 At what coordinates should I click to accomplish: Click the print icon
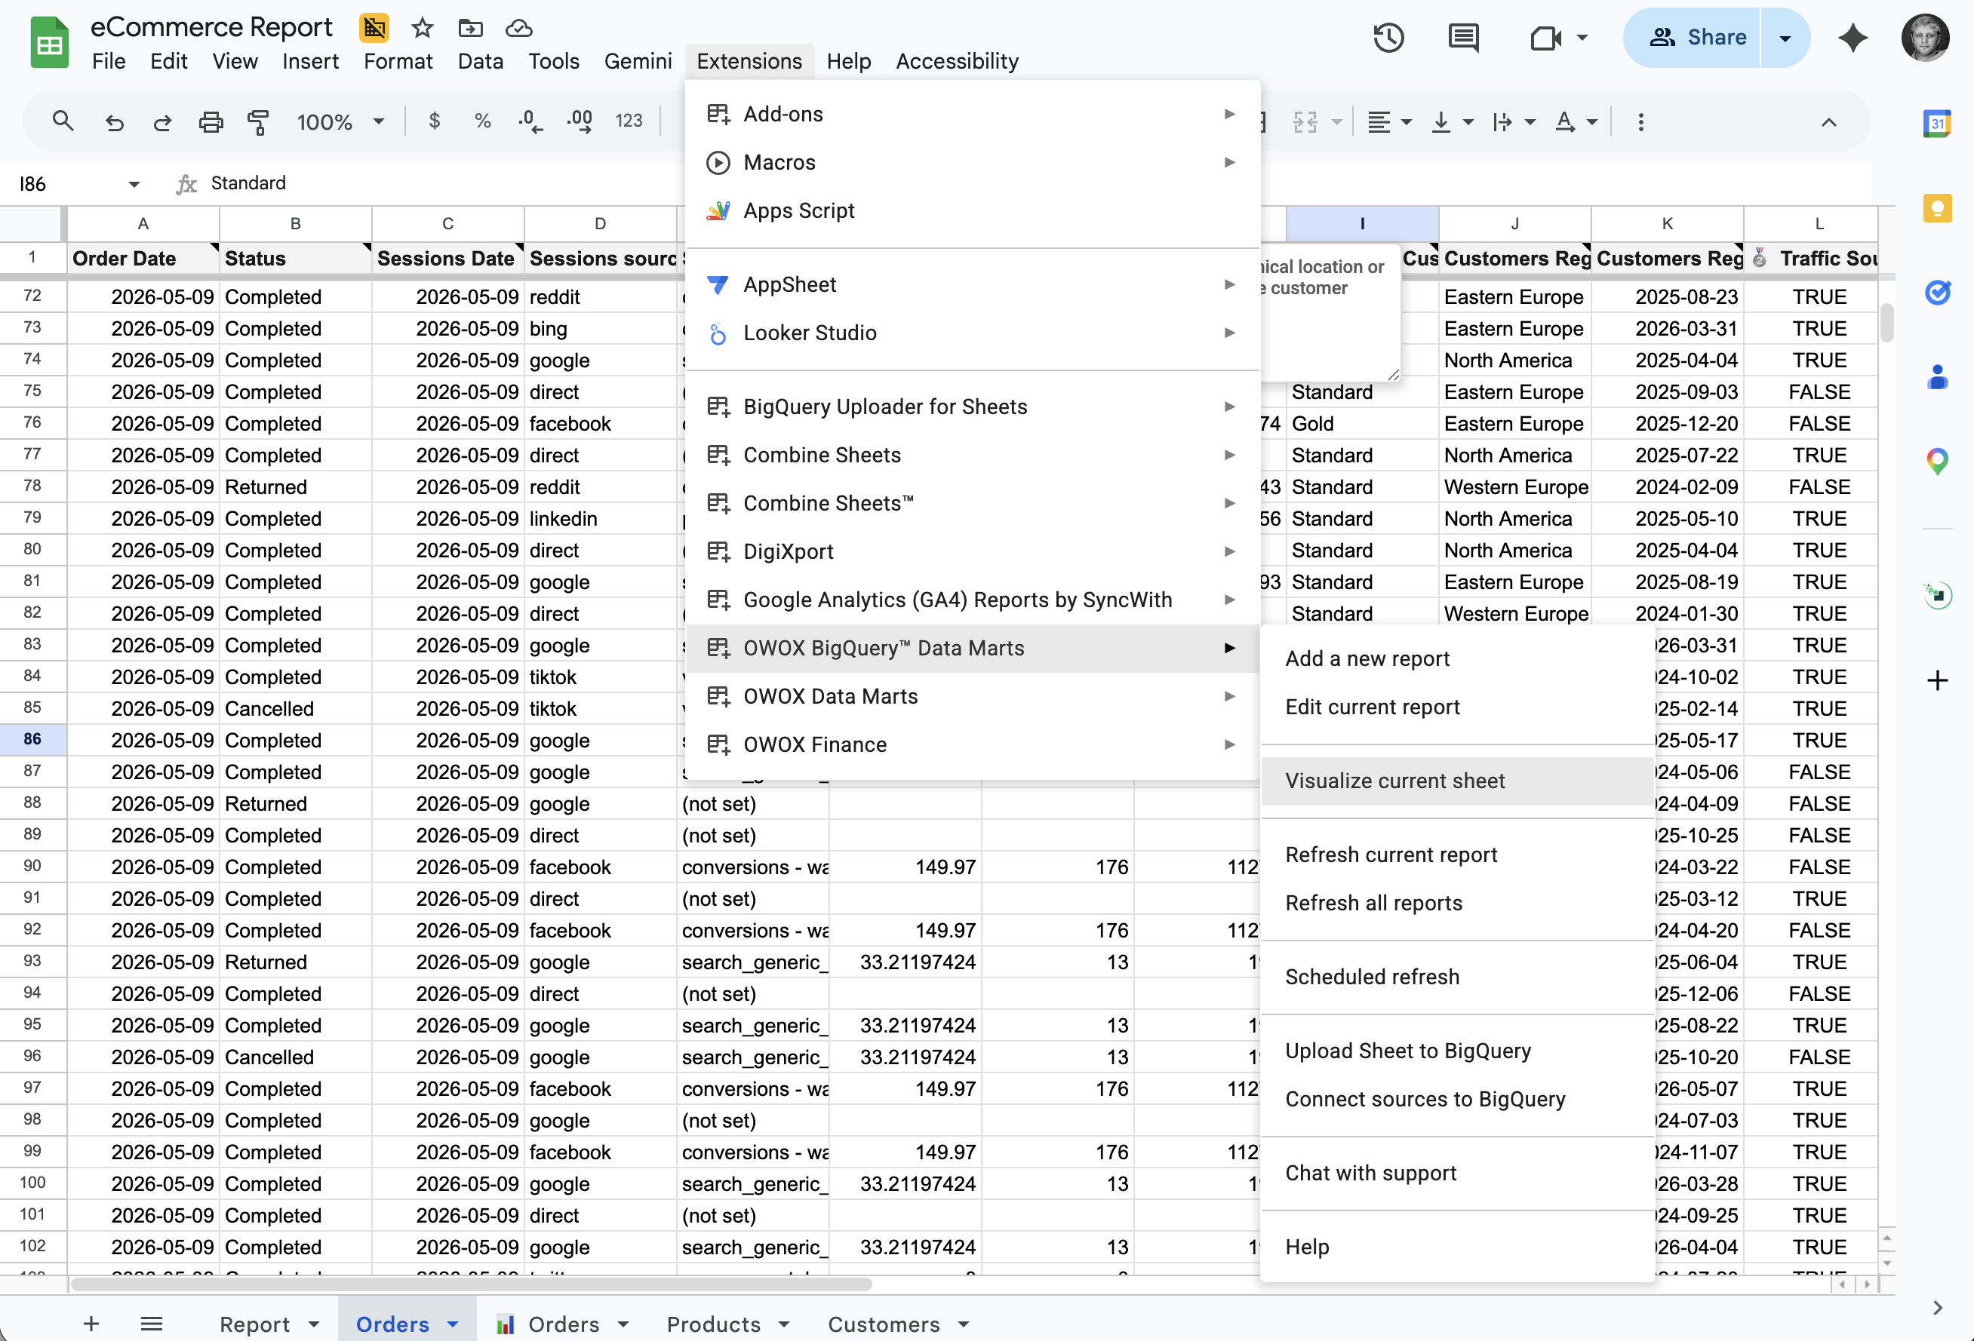click(211, 122)
